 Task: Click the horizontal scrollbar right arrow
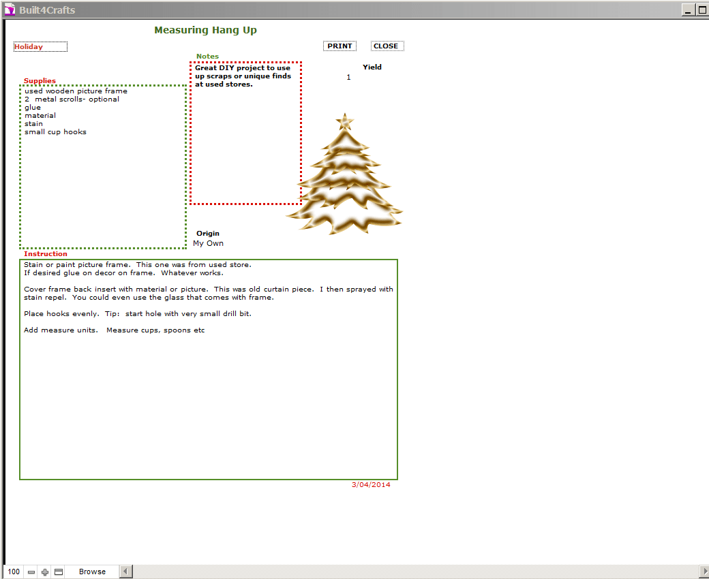tap(704, 572)
